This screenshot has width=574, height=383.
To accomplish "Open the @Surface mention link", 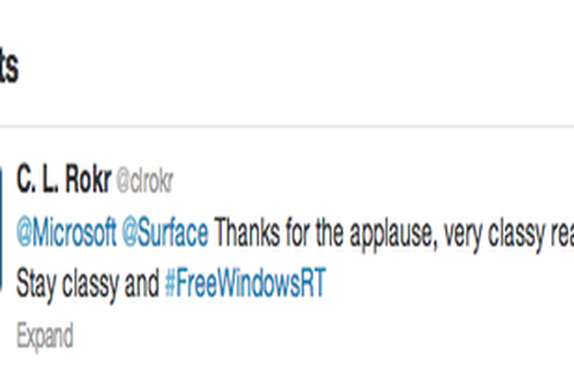I will (x=165, y=232).
